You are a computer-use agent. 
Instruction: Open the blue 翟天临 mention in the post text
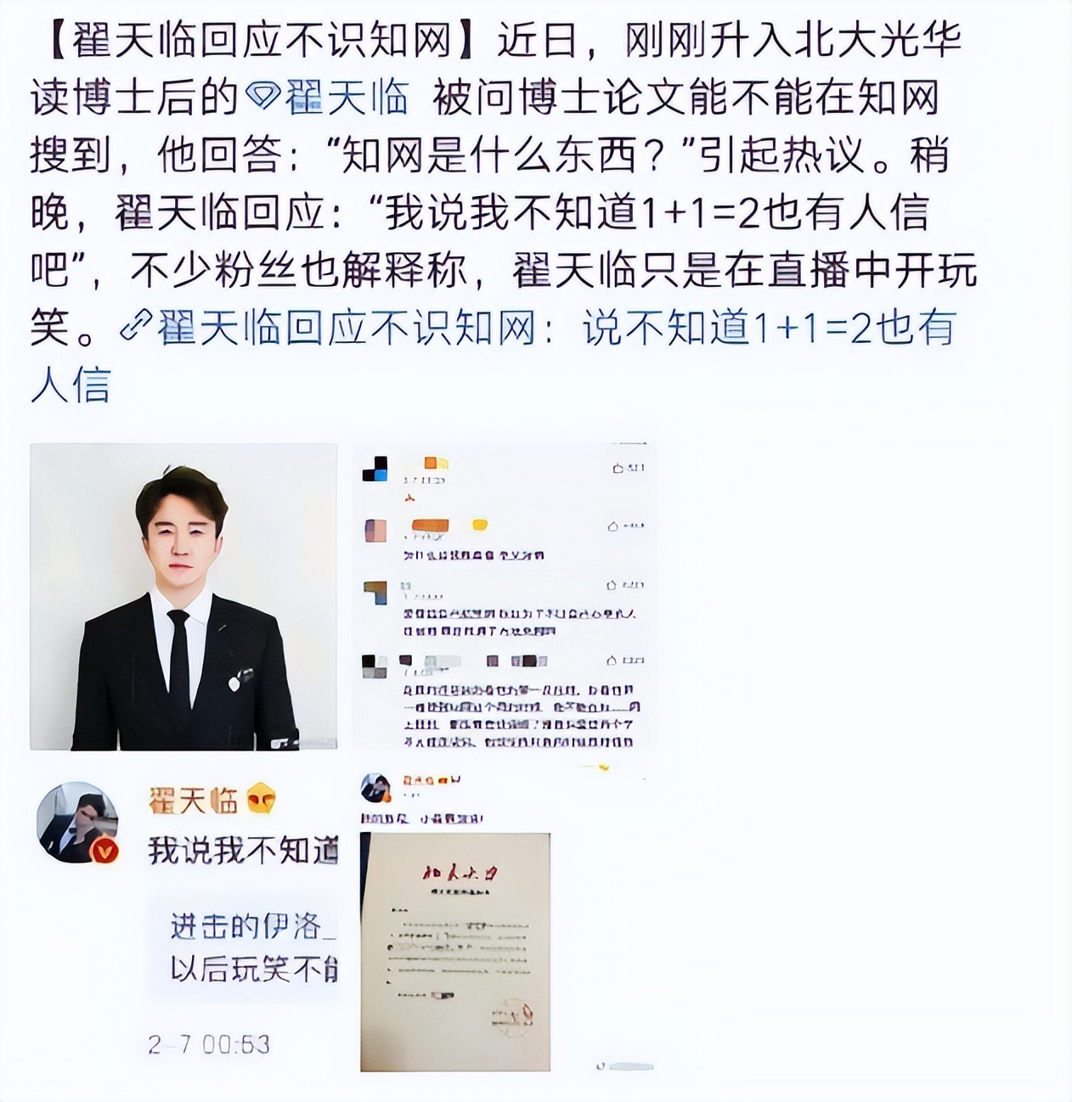click(346, 98)
